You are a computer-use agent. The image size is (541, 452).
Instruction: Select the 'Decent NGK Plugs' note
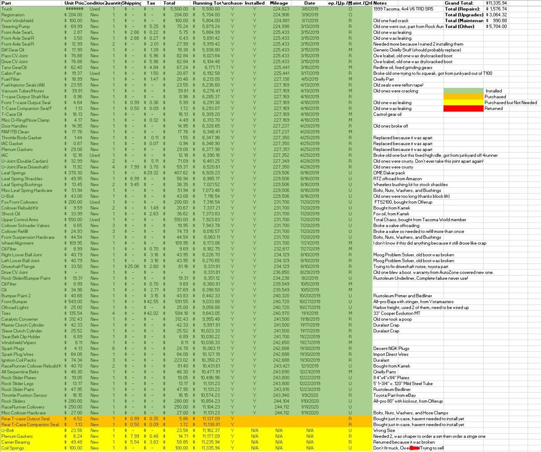point(391,349)
